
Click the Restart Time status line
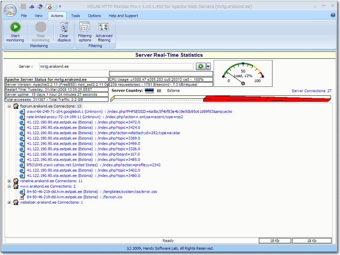[x=56, y=89]
